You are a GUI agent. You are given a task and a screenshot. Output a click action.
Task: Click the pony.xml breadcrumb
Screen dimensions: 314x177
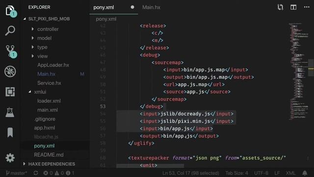pos(106,19)
